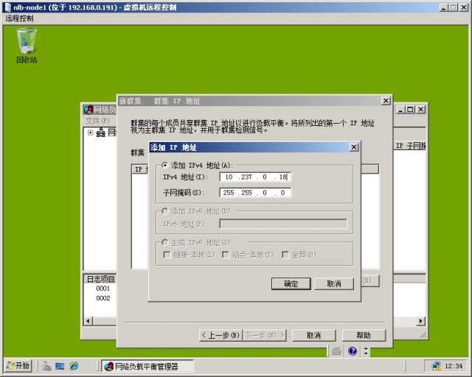Click the IPv4 address input field
The image size is (472, 377).
pos(255,177)
